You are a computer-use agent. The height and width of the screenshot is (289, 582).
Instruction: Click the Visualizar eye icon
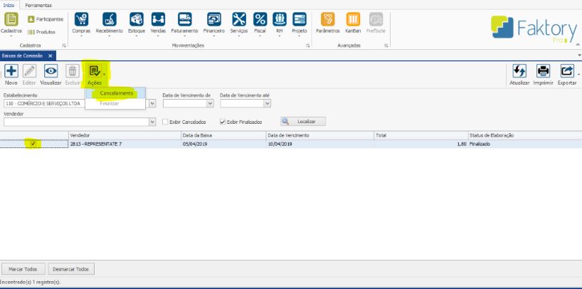click(x=51, y=71)
